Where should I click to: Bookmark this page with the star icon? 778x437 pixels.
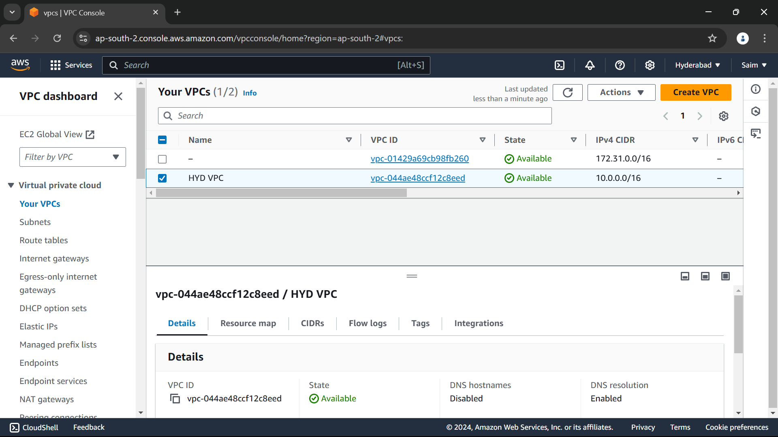click(712, 38)
